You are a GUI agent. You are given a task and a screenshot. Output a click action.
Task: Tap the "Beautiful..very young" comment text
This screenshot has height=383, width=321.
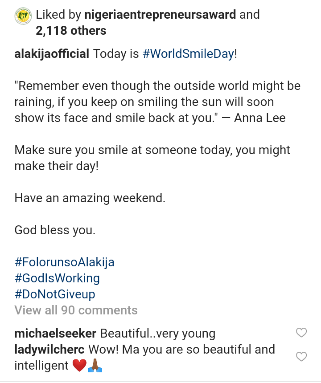pos(158,333)
